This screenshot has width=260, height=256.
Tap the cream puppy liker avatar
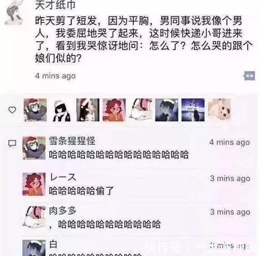(x=219, y=110)
